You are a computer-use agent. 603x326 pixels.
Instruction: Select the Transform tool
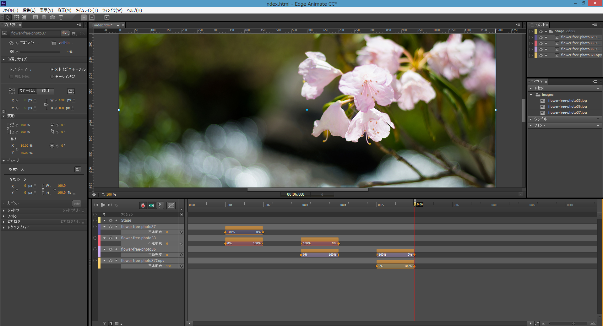click(16, 18)
